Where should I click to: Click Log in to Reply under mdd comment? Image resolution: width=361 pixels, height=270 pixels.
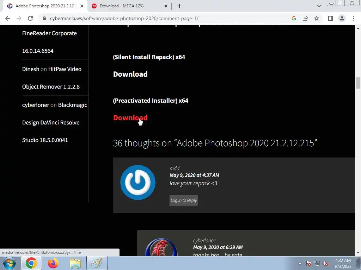(183, 200)
